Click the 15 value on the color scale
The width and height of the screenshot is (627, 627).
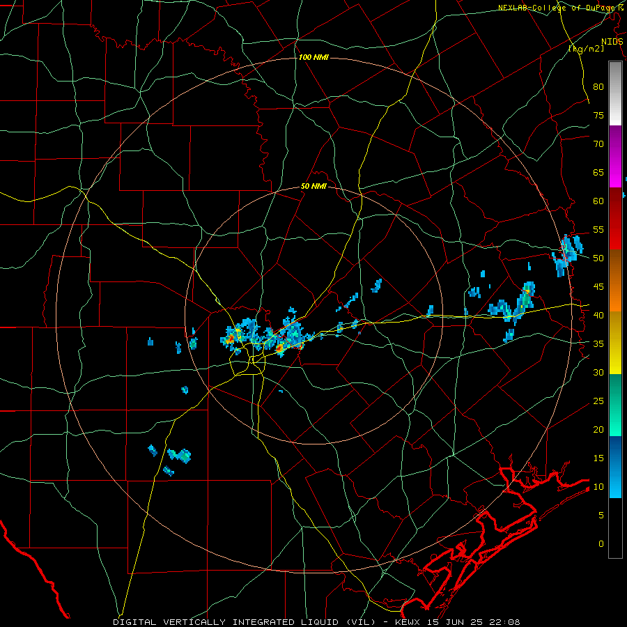[x=598, y=458]
